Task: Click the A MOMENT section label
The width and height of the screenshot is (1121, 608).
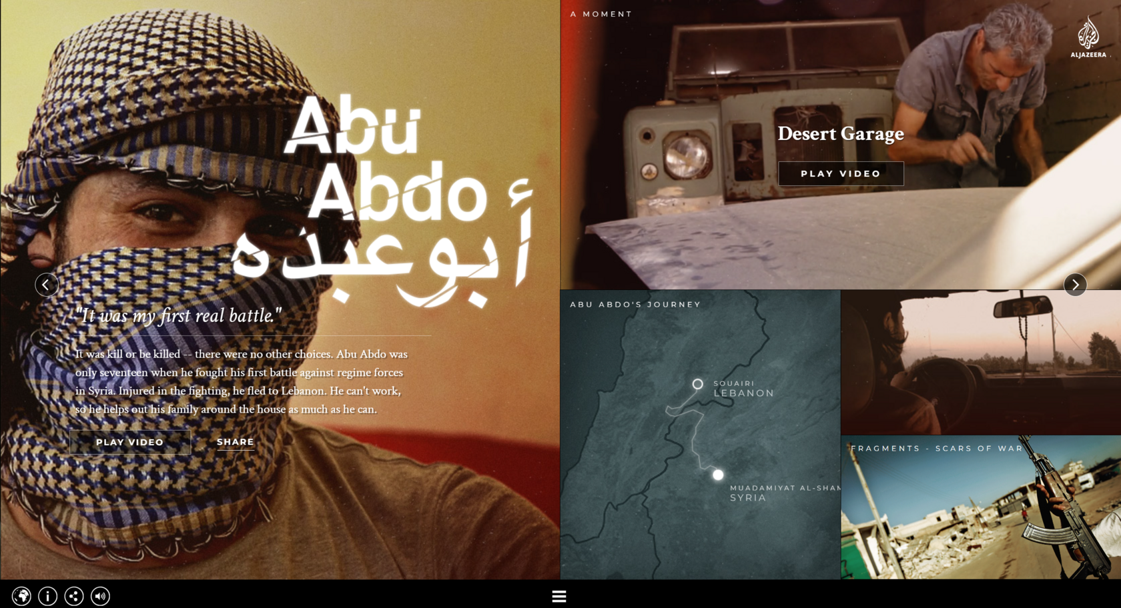Action: click(x=601, y=14)
